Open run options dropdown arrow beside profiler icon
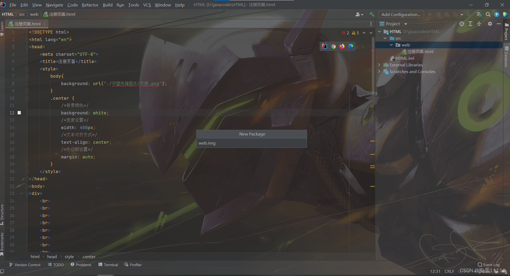The height and width of the screenshot is (276, 510). click(x=462, y=15)
